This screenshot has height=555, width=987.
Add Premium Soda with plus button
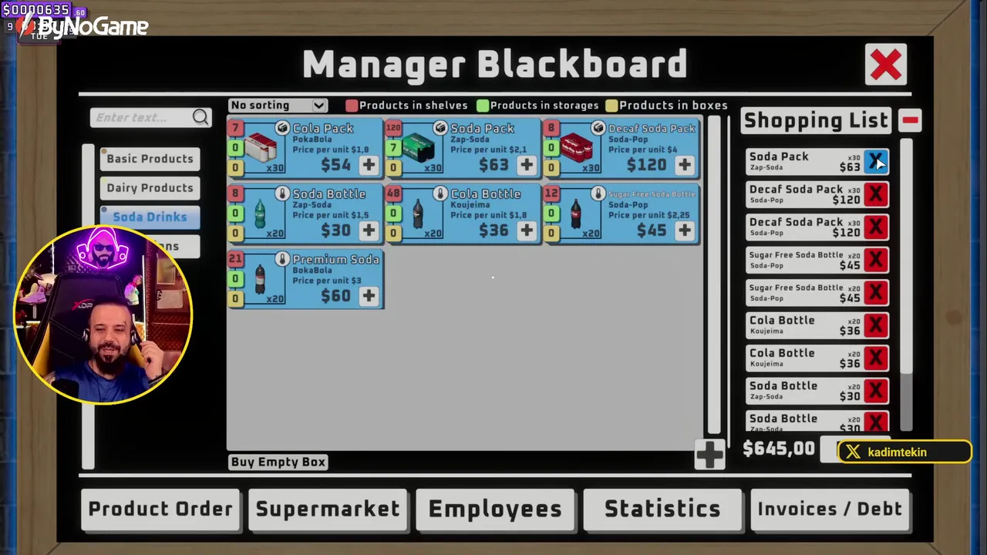click(369, 296)
